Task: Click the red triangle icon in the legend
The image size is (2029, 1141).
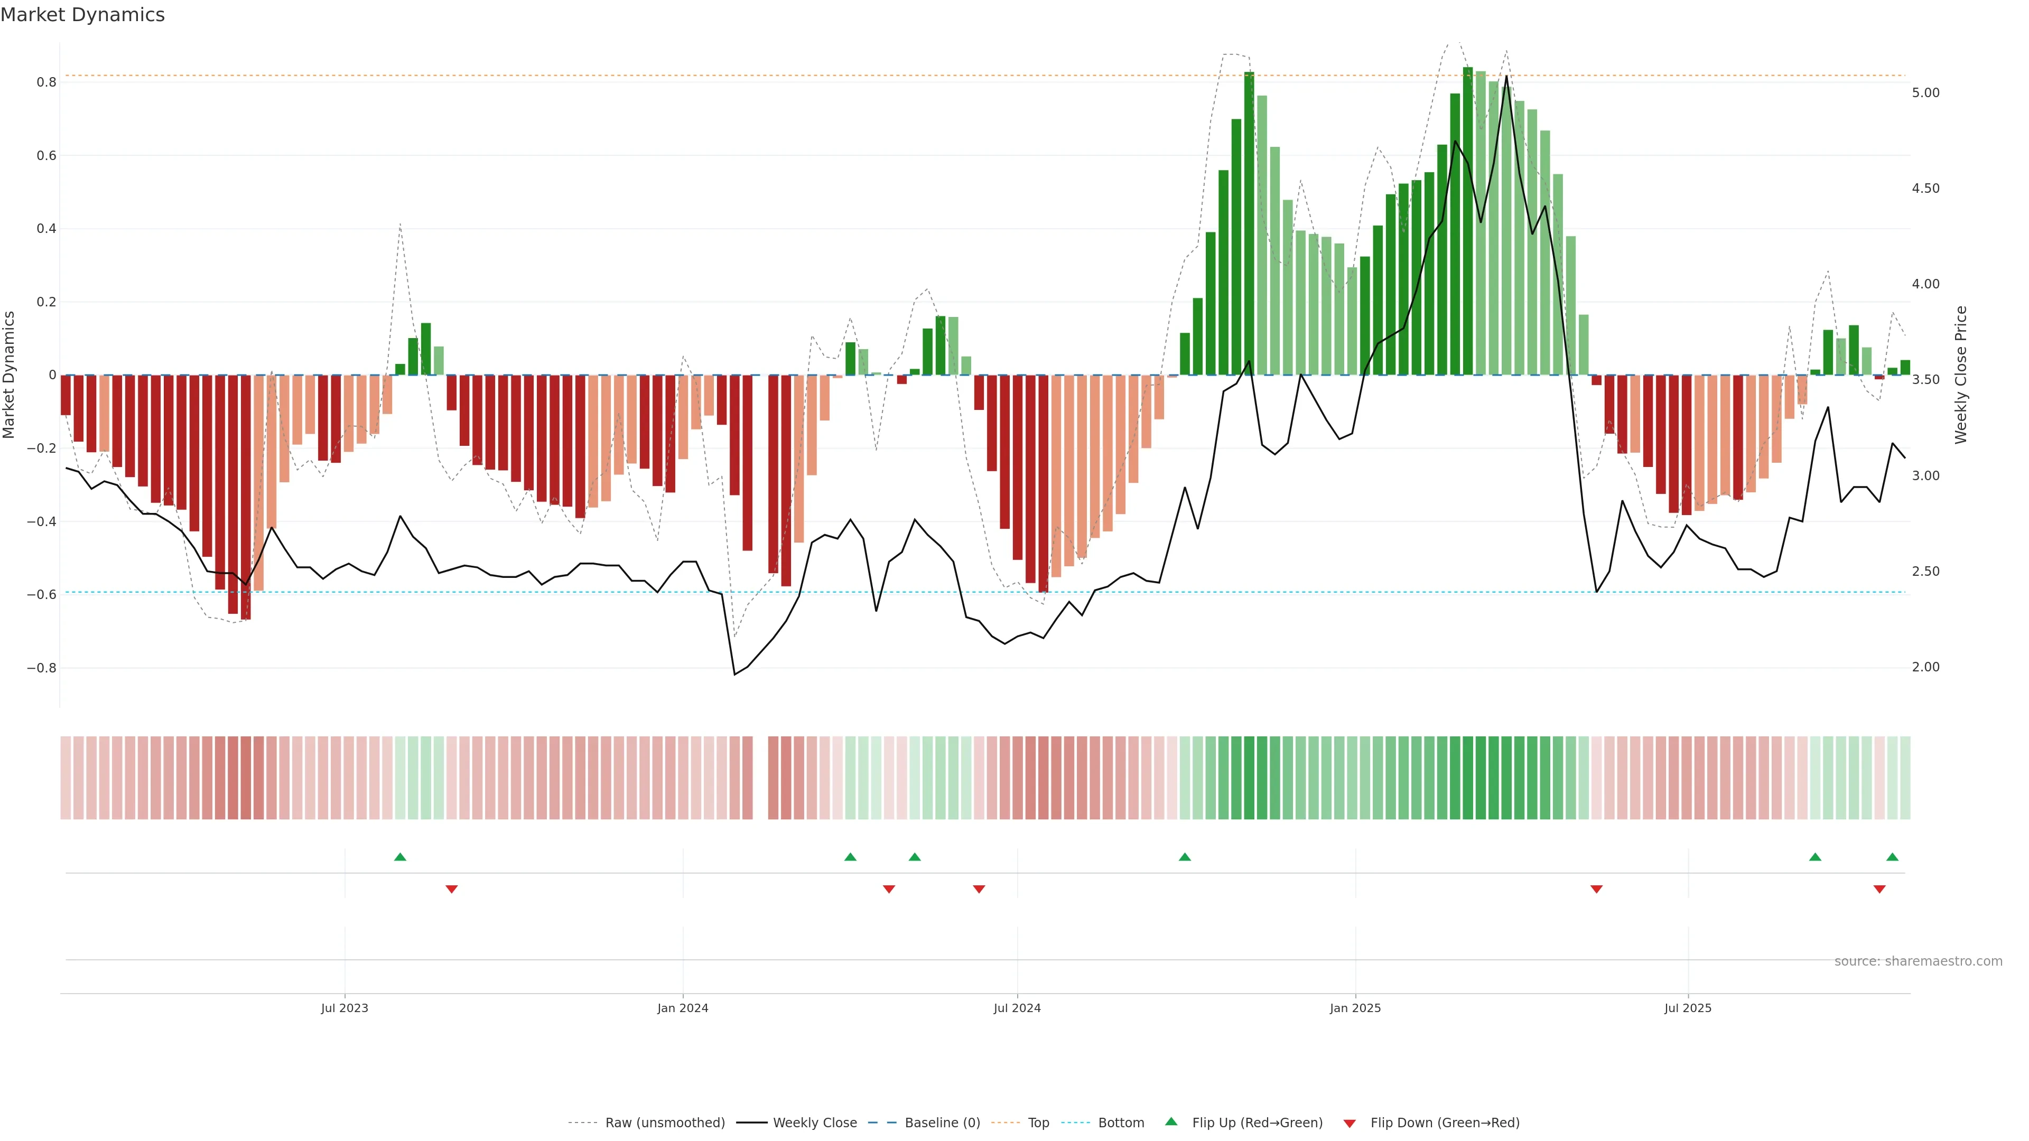Action: point(1349,1123)
